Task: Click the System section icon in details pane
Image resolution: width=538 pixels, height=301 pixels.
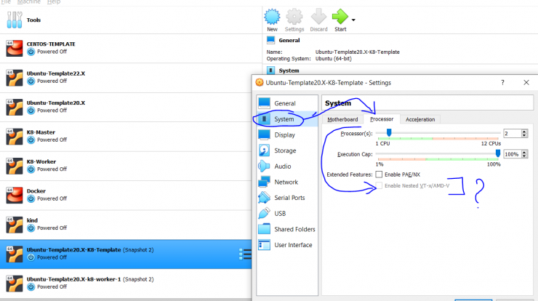Action: (270, 71)
